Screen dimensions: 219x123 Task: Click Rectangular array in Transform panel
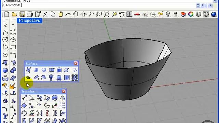pyautogui.click(x=62, y=106)
